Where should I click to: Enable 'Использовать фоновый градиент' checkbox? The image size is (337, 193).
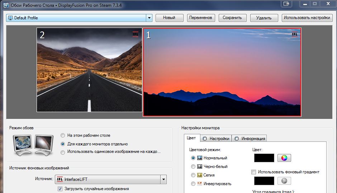[253, 172]
